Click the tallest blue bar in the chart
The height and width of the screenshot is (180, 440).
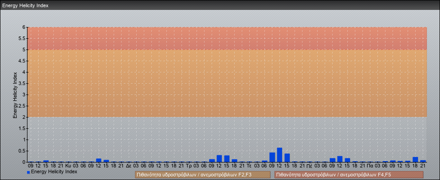(x=279, y=155)
